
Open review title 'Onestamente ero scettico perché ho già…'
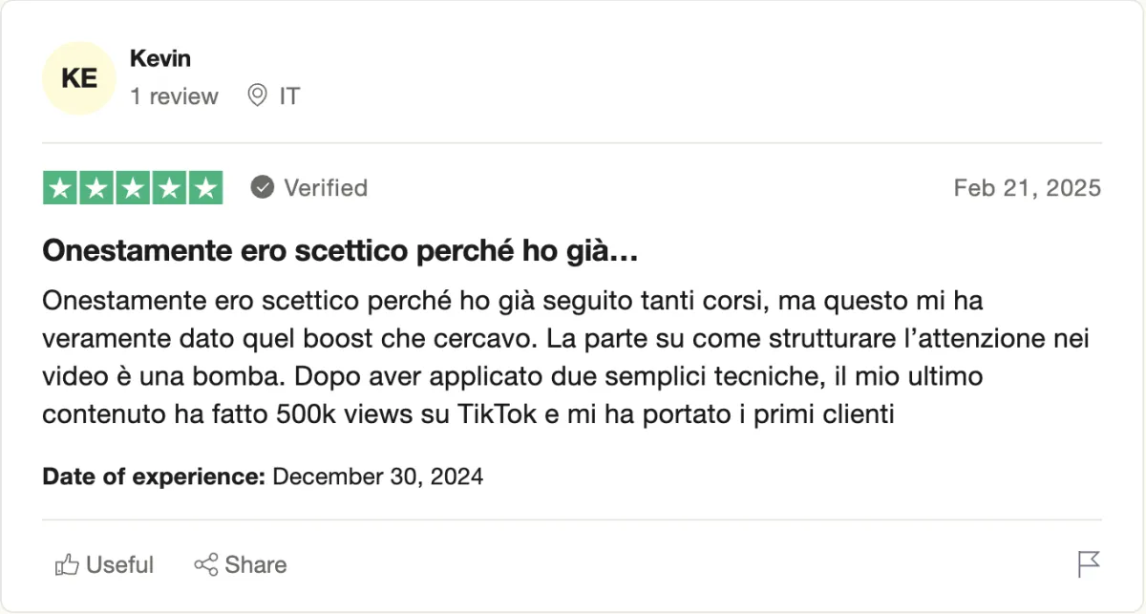tap(341, 252)
